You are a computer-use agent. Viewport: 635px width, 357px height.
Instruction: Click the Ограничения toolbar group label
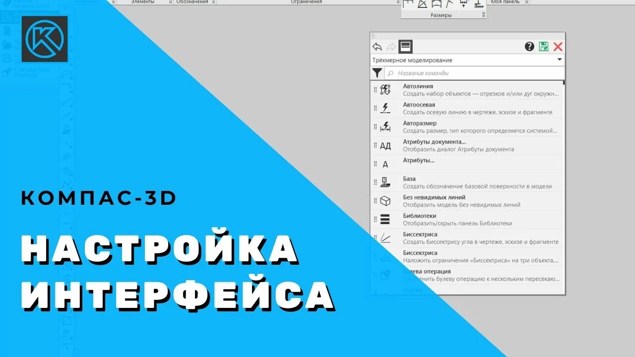[x=306, y=2]
